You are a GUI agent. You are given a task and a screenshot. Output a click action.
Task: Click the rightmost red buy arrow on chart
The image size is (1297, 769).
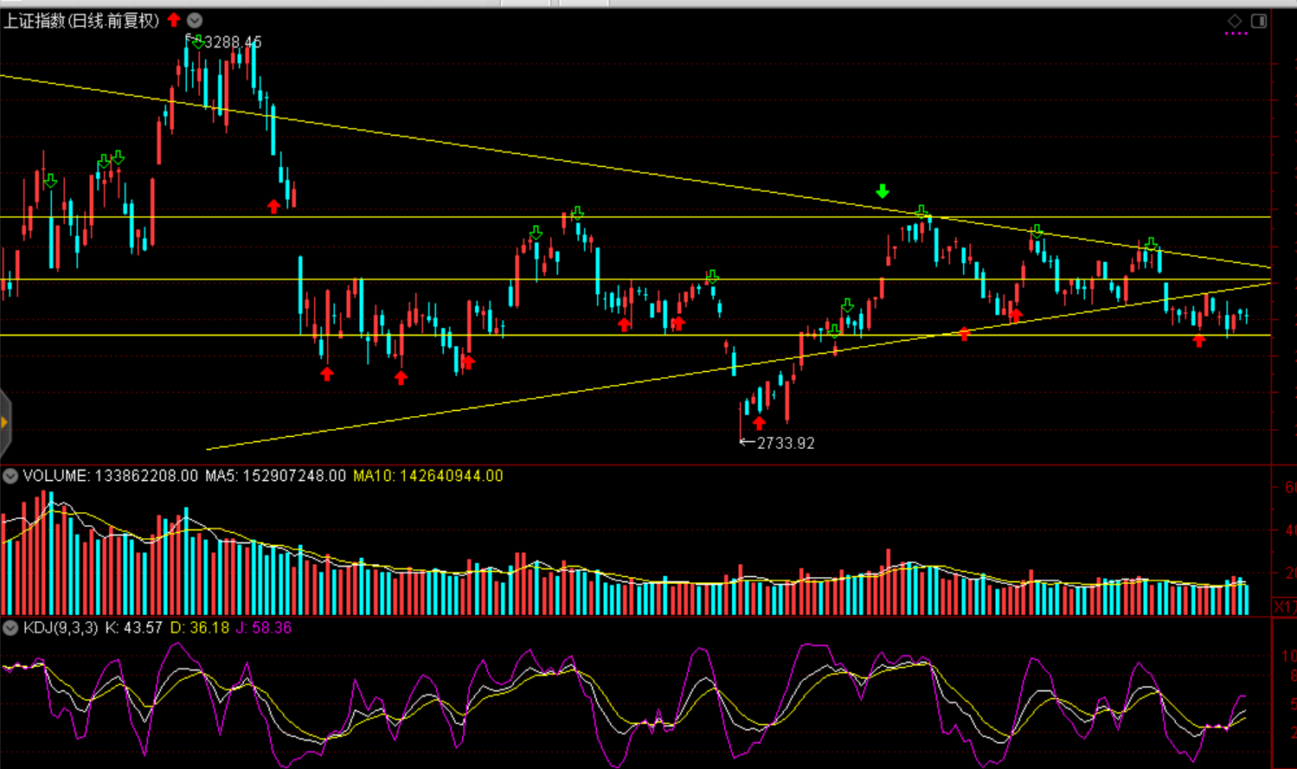pyautogui.click(x=1198, y=341)
